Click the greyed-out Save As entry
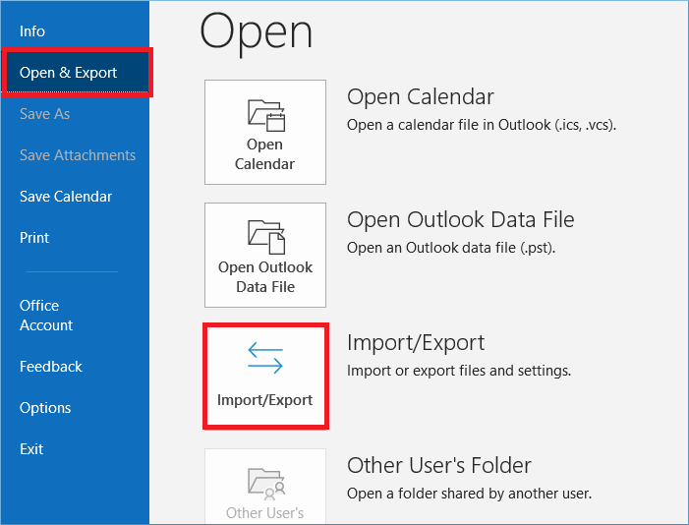This screenshot has width=689, height=525. tap(44, 114)
